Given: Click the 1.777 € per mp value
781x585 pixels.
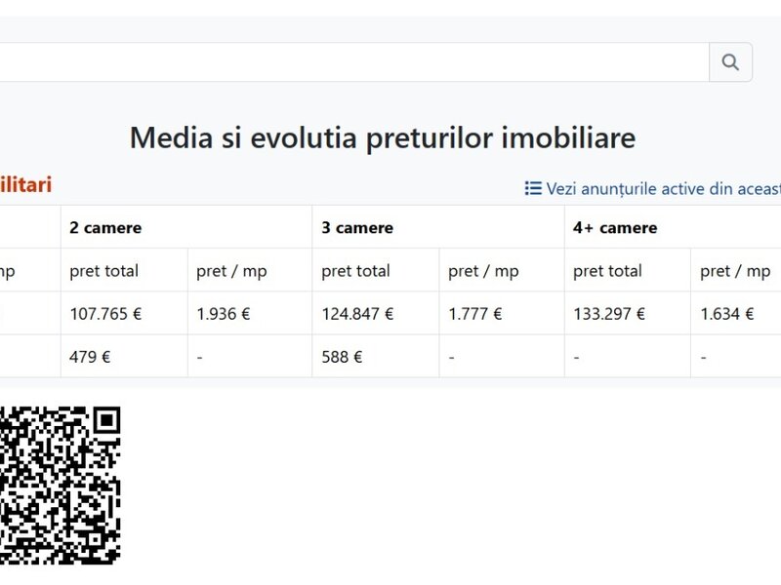Looking at the screenshot, I should coord(475,314).
